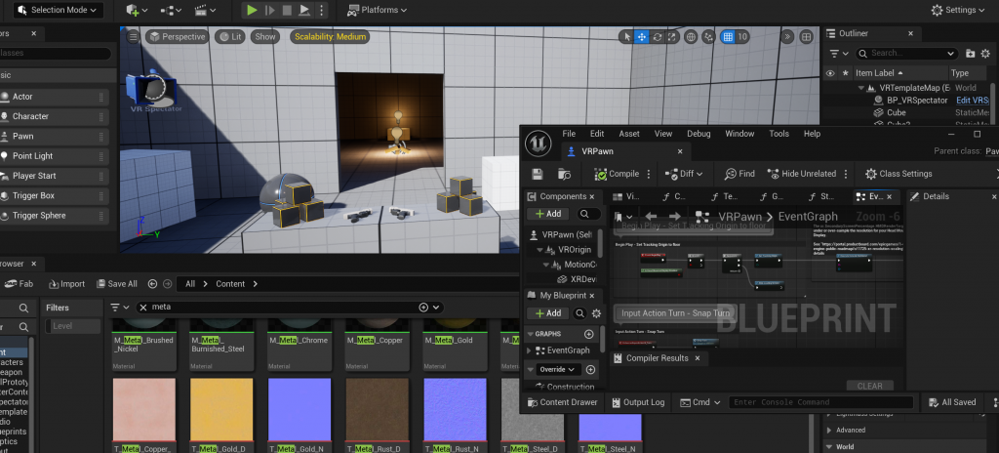Click the Edit VRS link for BP_VRSpectator
The height and width of the screenshot is (453, 999).
click(x=973, y=101)
